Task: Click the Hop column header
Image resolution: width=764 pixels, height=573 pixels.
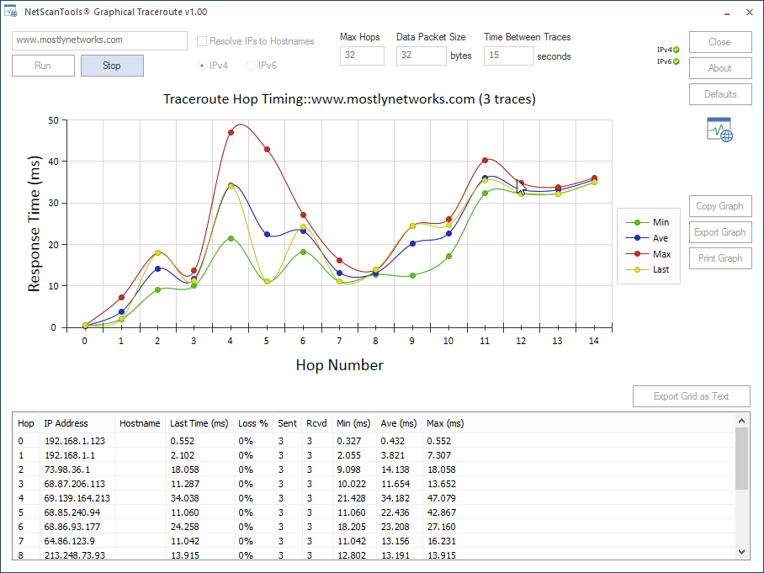Action: point(26,423)
